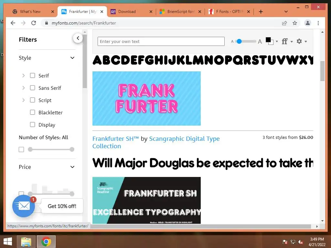Close the F Fonts OPTI tab
This screenshot has width=331, height=248.
coord(249,12)
